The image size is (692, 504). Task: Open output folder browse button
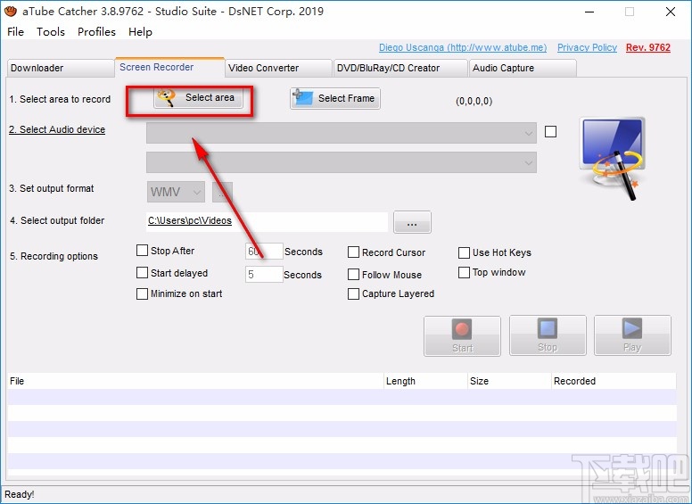(x=412, y=221)
